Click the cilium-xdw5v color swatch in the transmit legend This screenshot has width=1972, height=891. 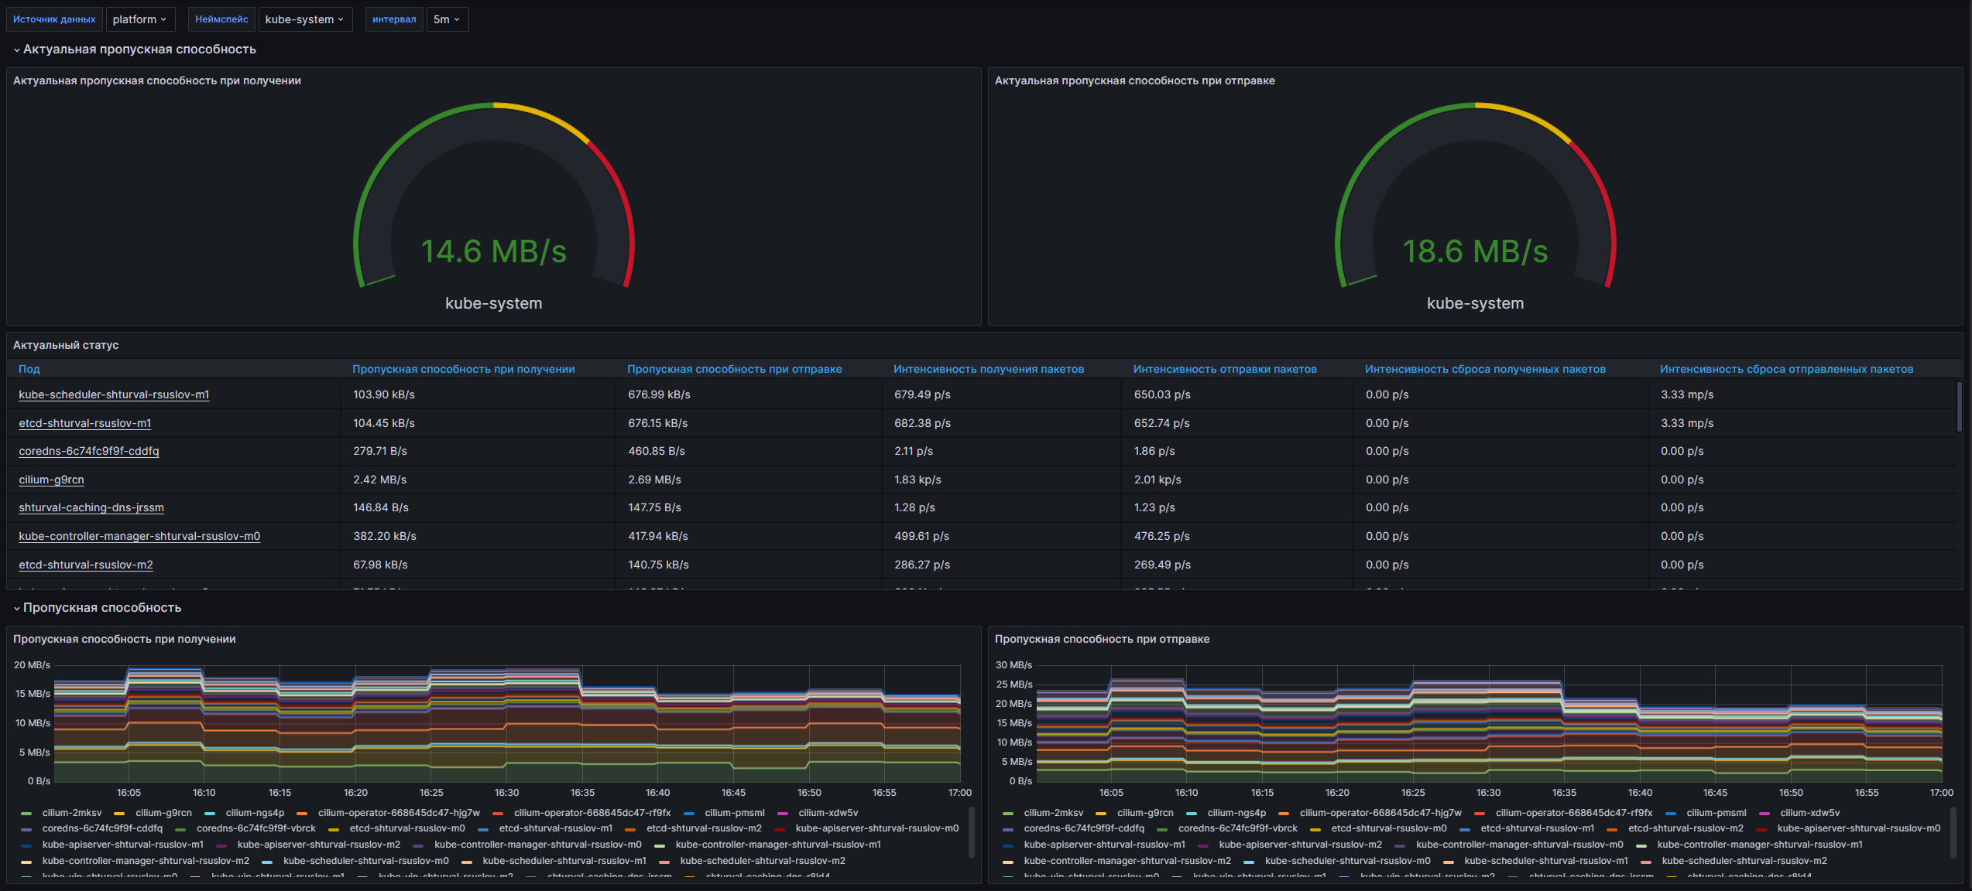point(1765,813)
